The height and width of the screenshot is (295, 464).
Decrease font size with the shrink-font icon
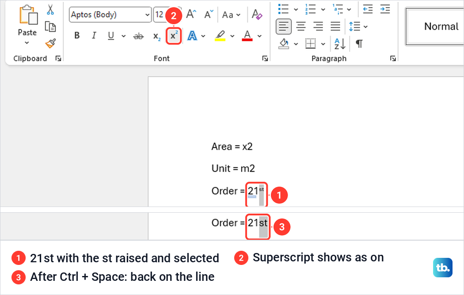click(209, 14)
